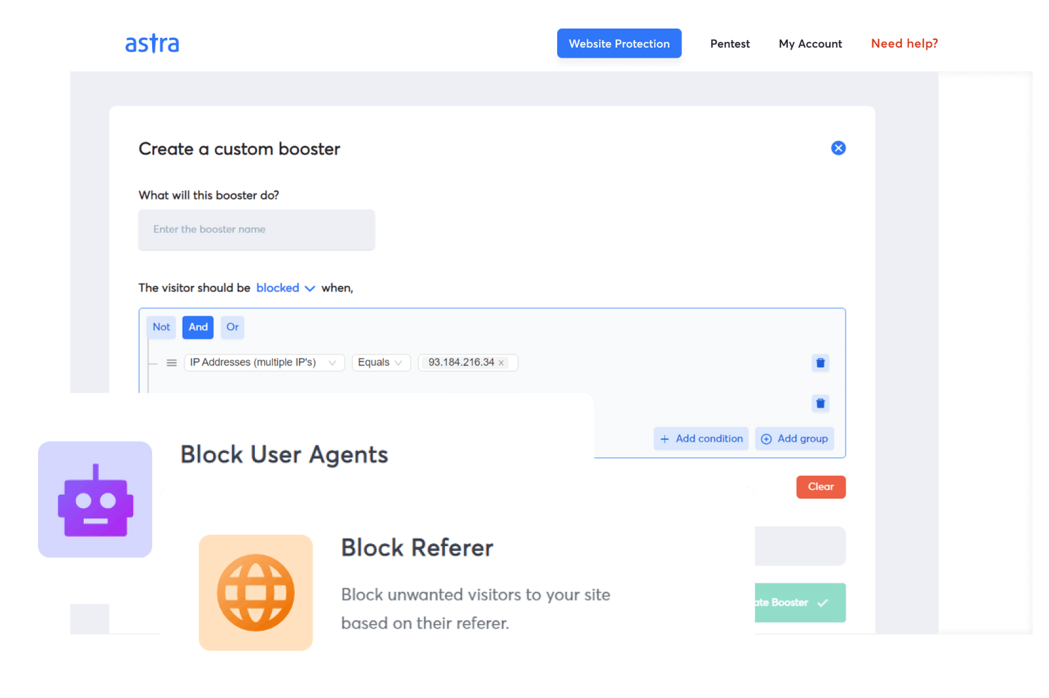
Task: Enable the Not operator
Action: (161, 327)
